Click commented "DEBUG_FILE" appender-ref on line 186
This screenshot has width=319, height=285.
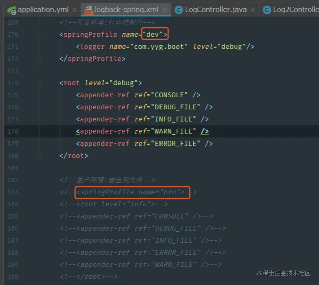pyautogui.click(x=142, y=228)
